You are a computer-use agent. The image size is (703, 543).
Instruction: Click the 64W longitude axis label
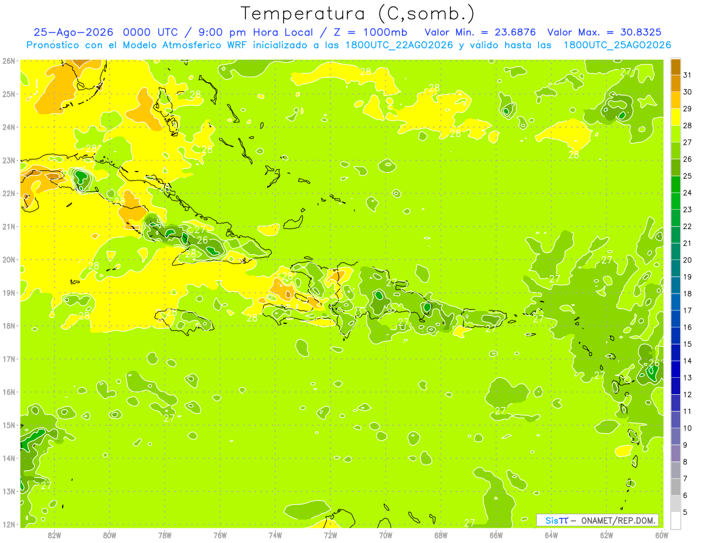click(551, 535)
